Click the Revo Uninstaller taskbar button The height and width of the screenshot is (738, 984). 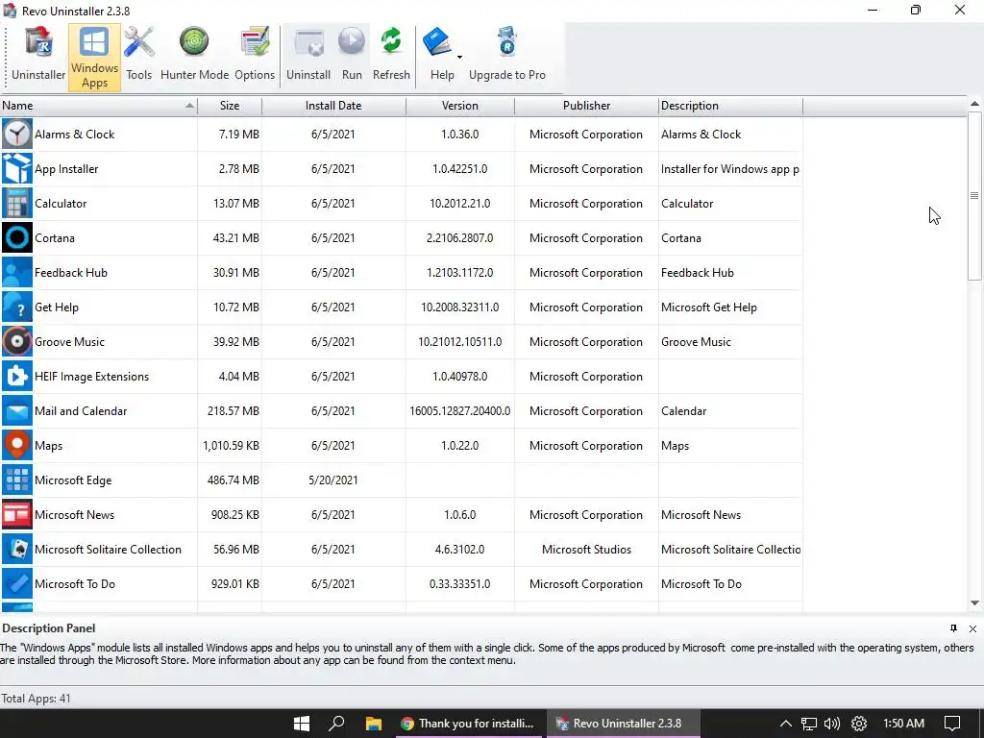[623, 724]
